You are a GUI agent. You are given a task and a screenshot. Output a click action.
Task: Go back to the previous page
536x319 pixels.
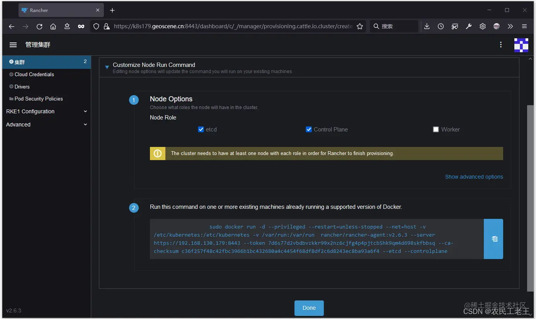point(12,26)
